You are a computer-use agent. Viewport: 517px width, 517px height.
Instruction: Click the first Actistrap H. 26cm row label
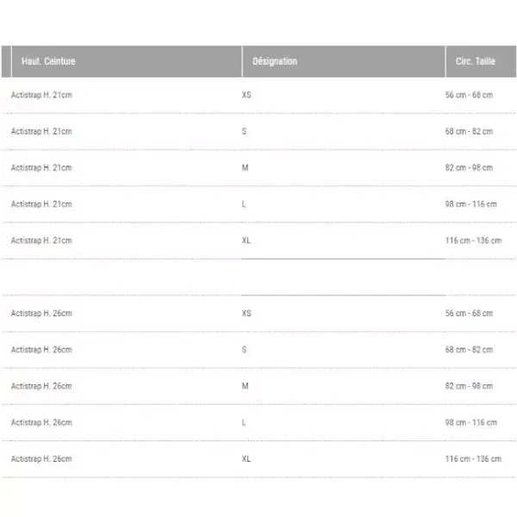click(x=41, y=314)
